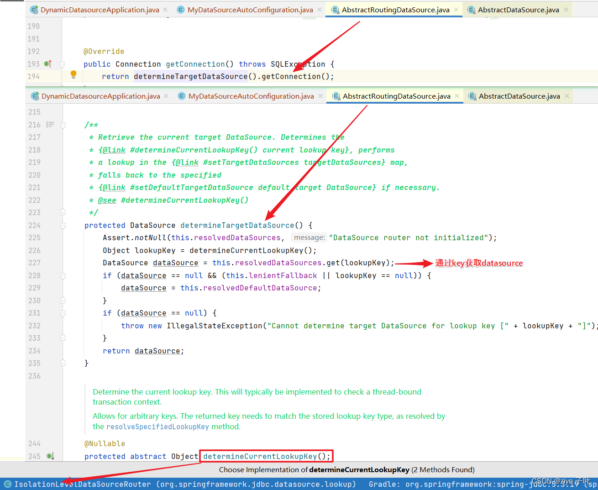The width and height of the screenshot is (598, 490).
Task: Click #determineCurrentLookupKey() reference on line 222
Action: (184, 200)
